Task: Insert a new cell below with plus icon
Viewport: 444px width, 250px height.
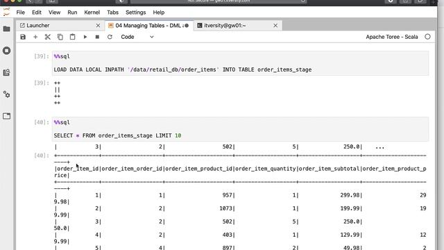Action: 35,37
